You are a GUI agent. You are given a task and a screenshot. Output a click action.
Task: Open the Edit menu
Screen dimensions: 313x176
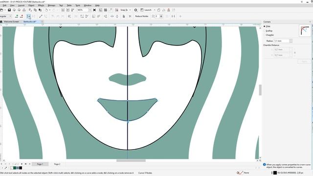[4, 5]
